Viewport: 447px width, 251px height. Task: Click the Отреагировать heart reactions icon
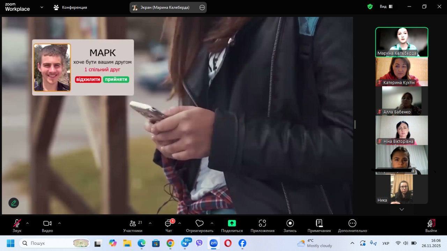click(x=199, y=225)
